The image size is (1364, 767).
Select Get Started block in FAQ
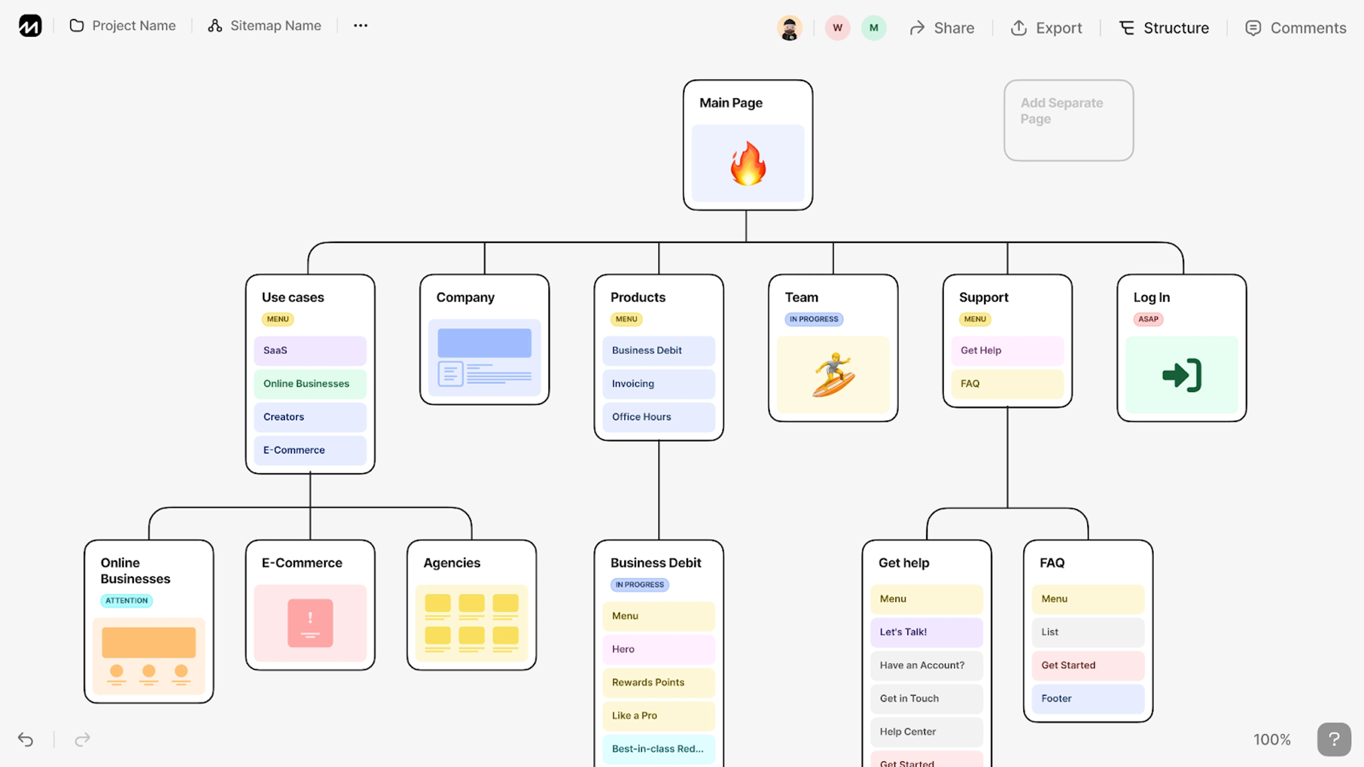point(1088,666)
